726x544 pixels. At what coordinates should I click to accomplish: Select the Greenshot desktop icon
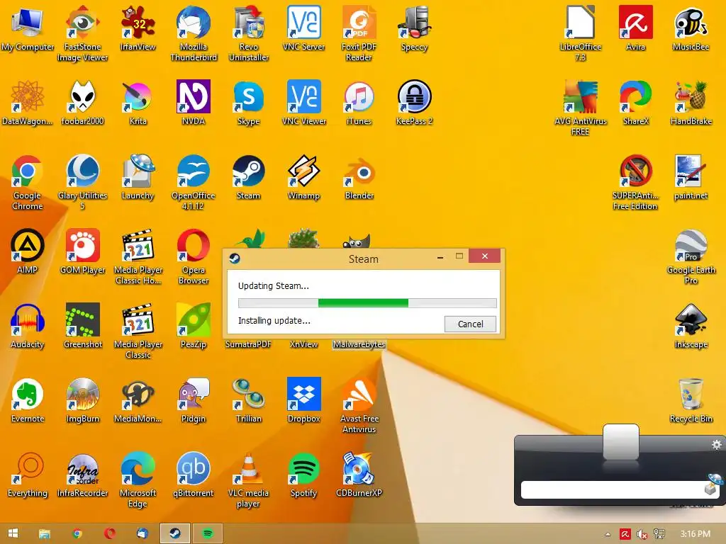coord(82,327)
